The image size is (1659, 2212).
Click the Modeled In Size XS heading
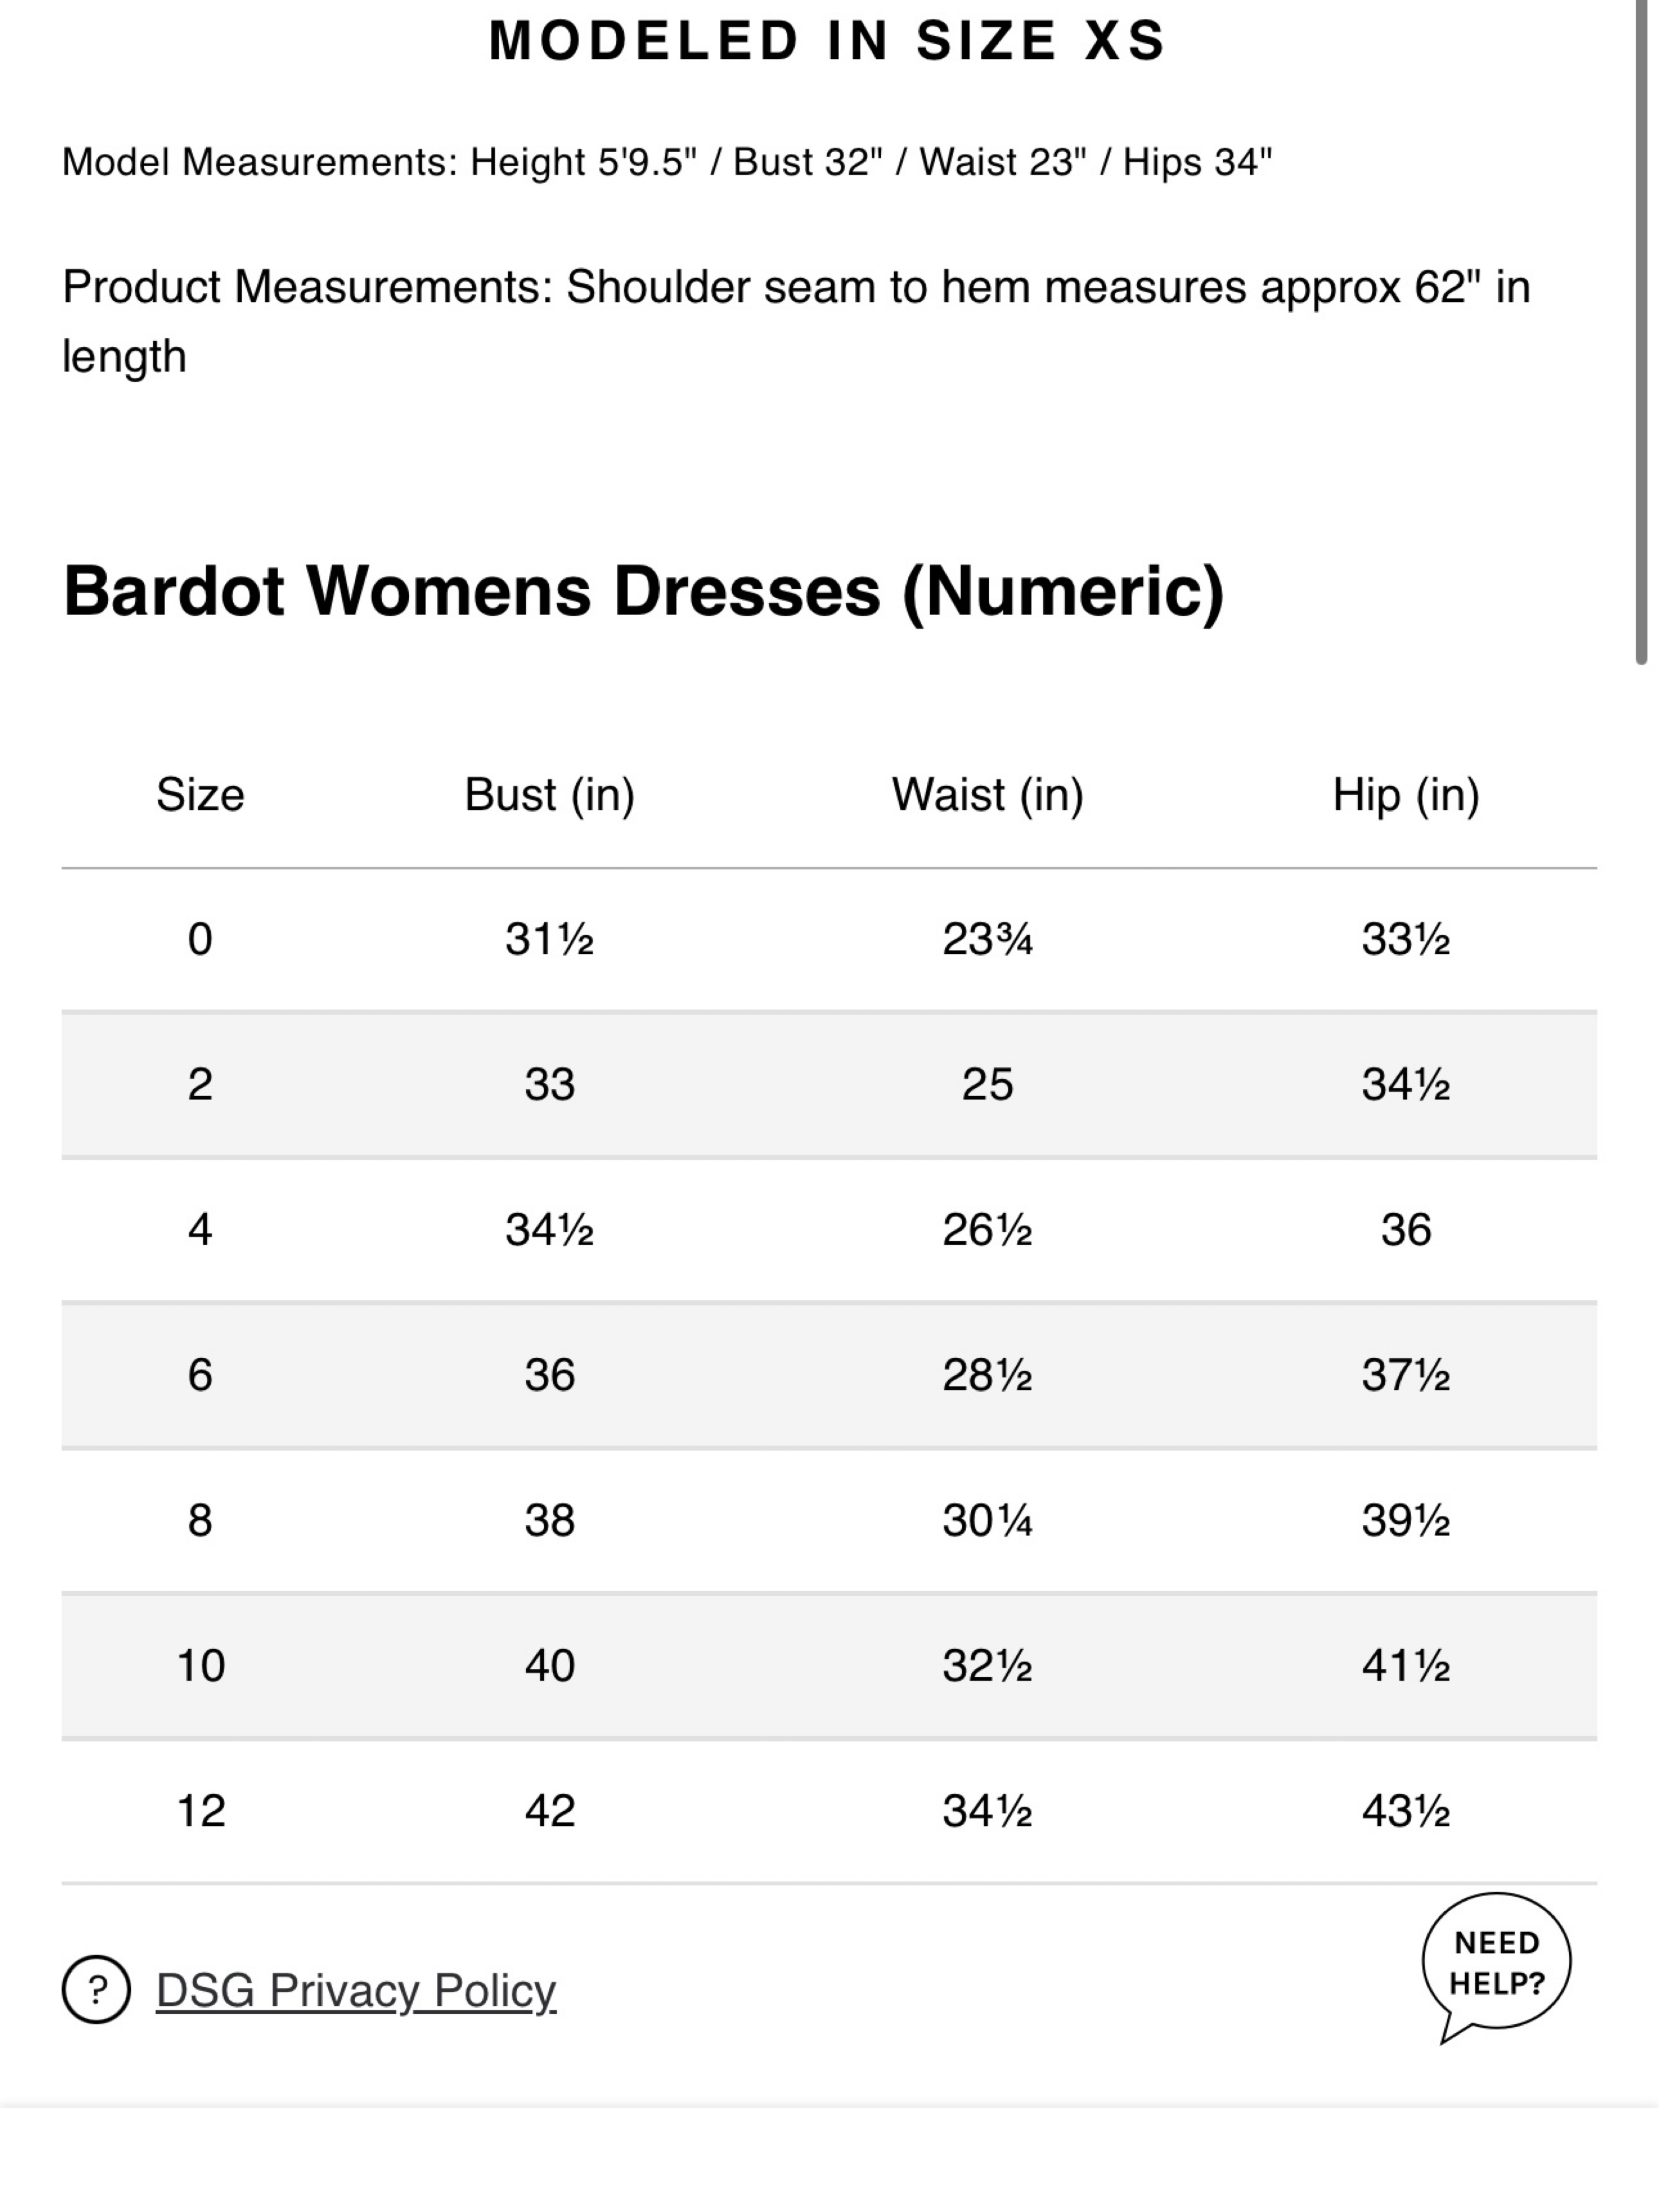(828, 41)
